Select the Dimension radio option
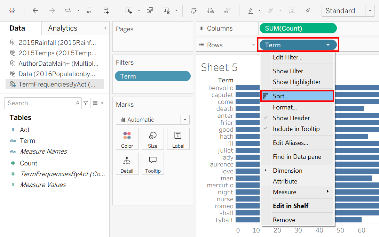 pyautogui.click(x=297, y=171)
